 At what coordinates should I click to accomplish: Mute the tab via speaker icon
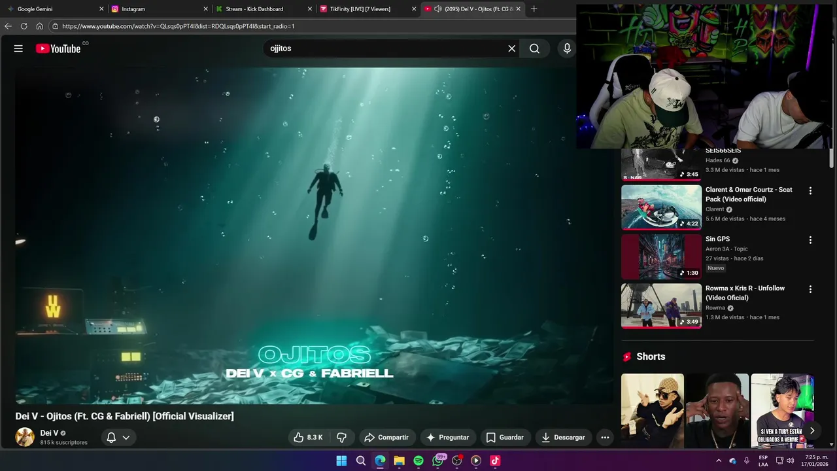(x=437, y=9)
